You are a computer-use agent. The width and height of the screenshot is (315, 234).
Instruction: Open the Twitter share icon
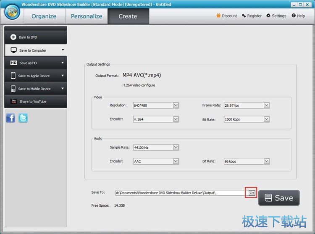point(23,118)
